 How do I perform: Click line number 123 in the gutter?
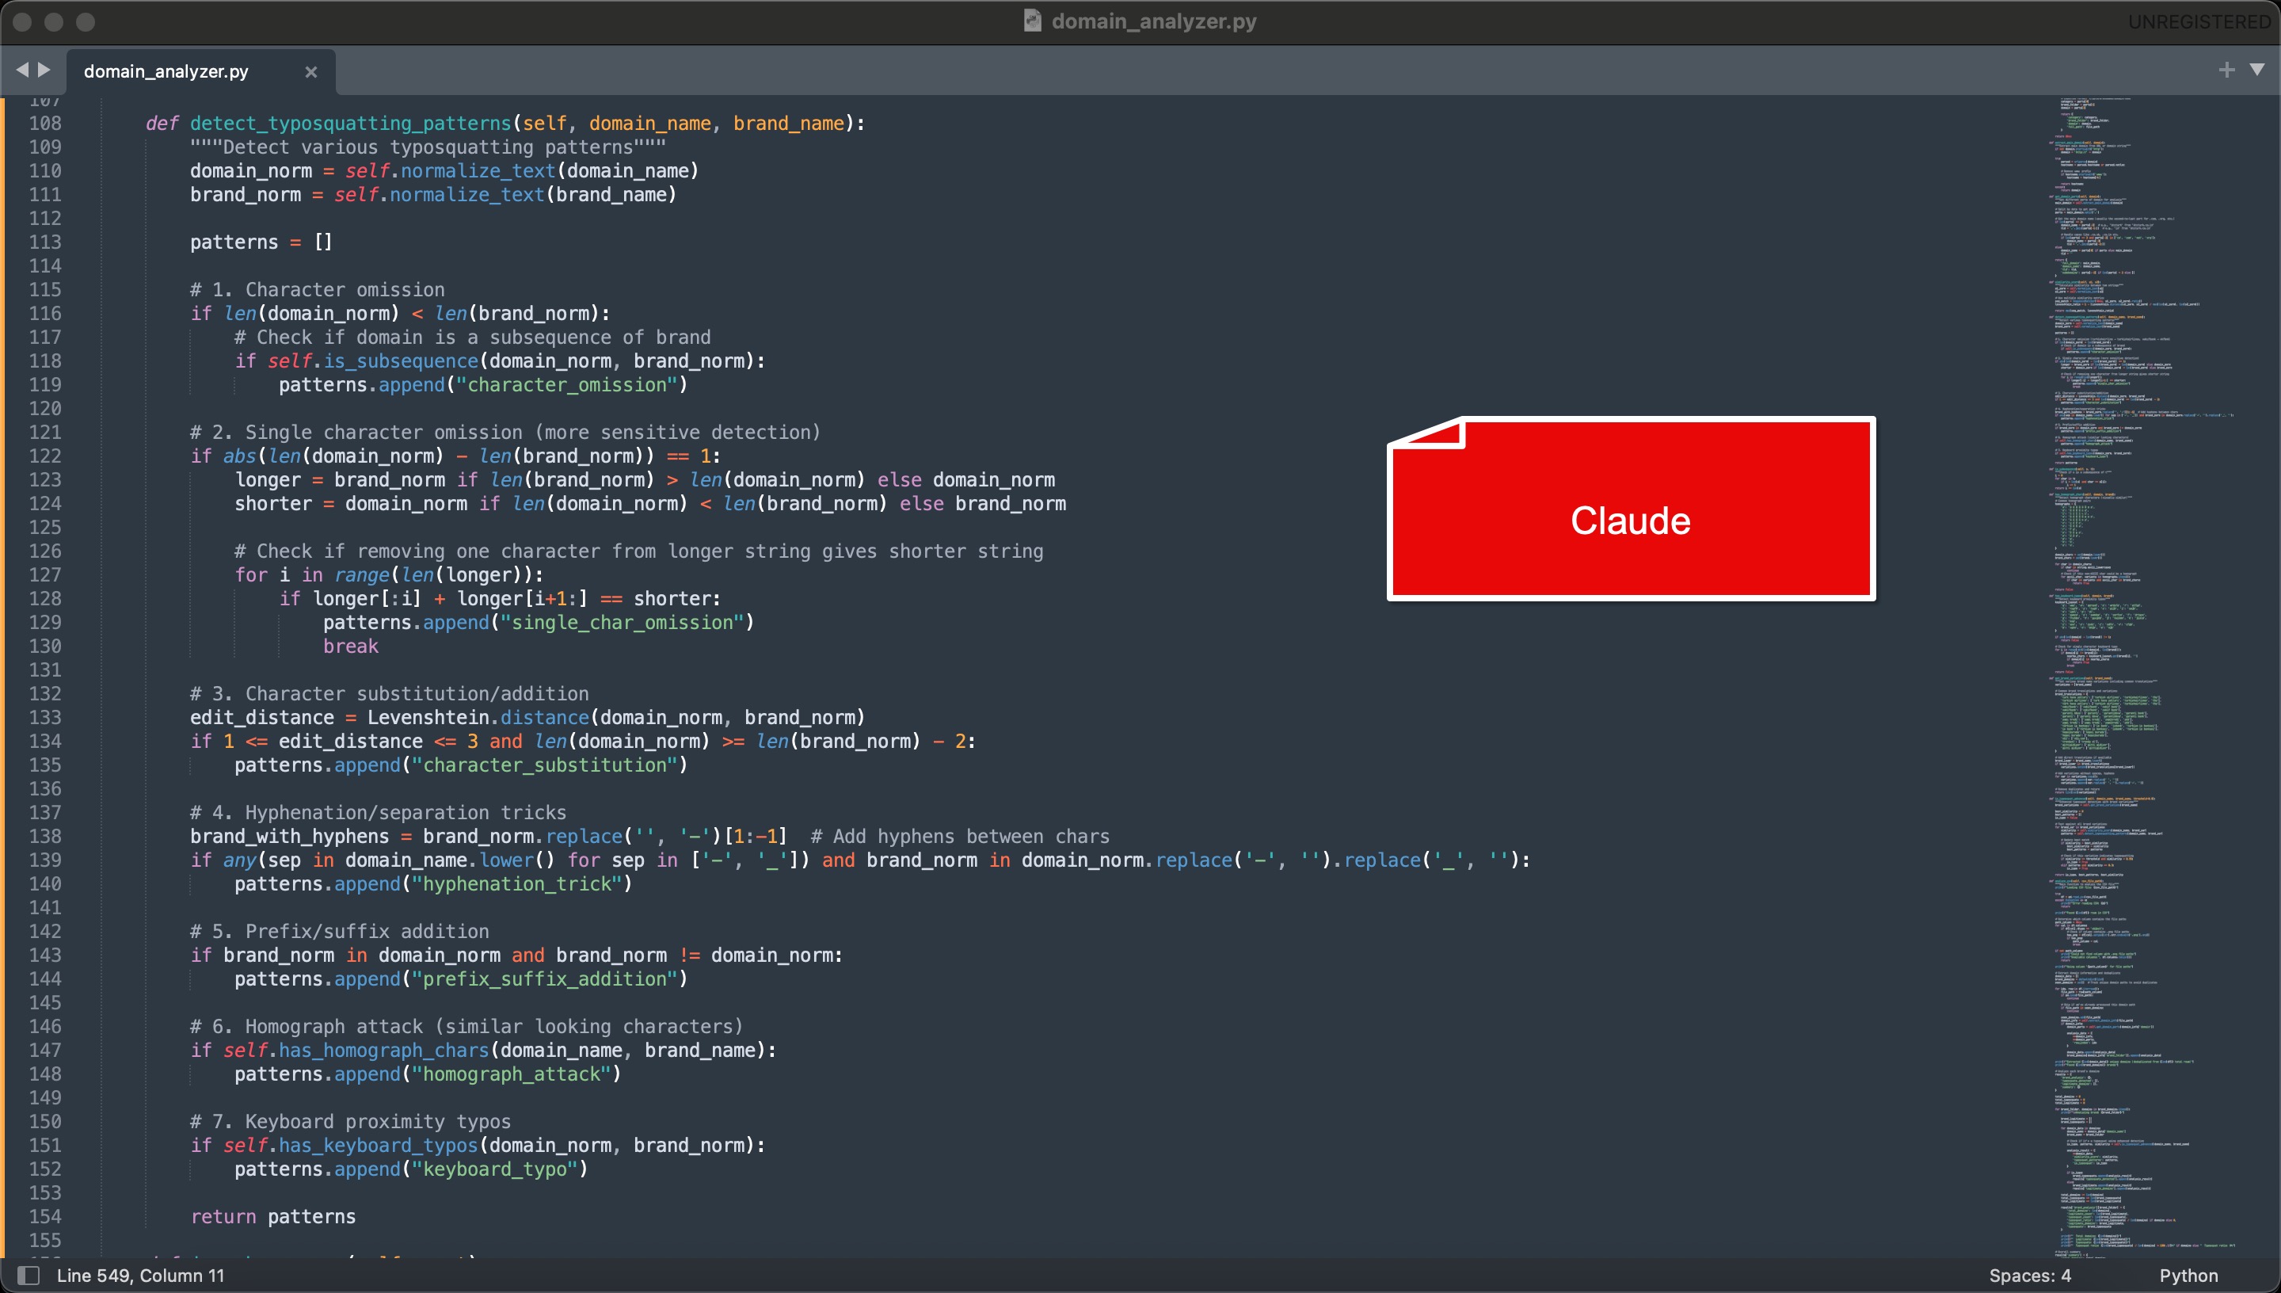tap(45, 480)
